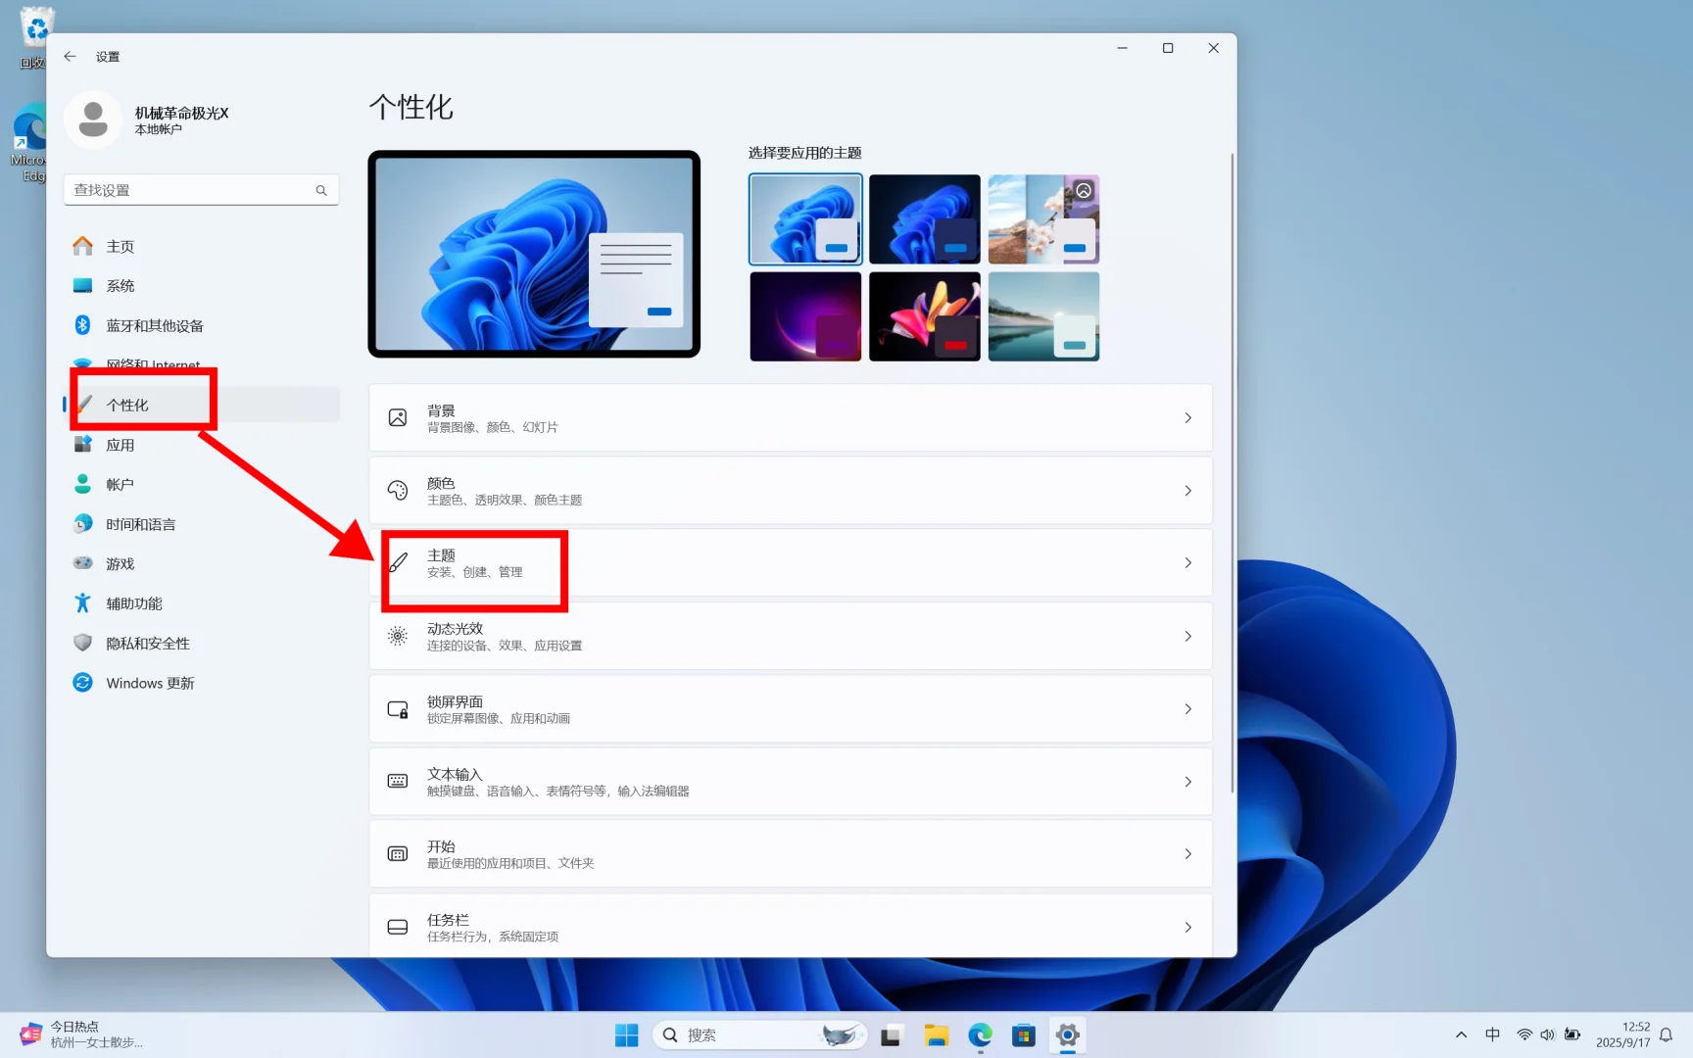Expand the 背景 row chevron

click(x=1187, y=418)
